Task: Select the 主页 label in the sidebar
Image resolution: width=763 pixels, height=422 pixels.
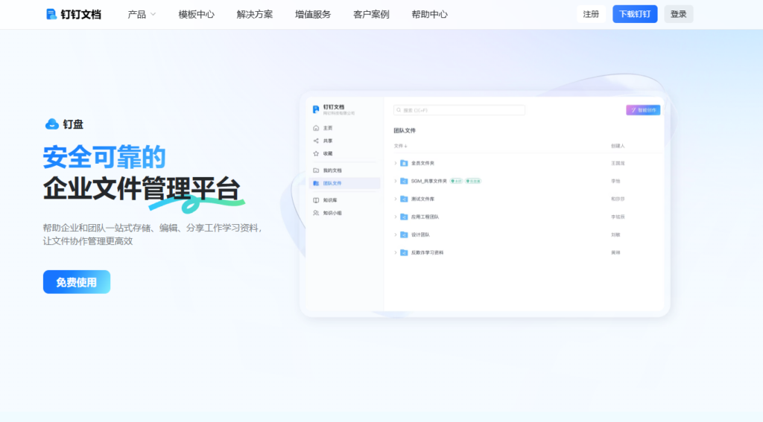Action: [x=328, y=128]
